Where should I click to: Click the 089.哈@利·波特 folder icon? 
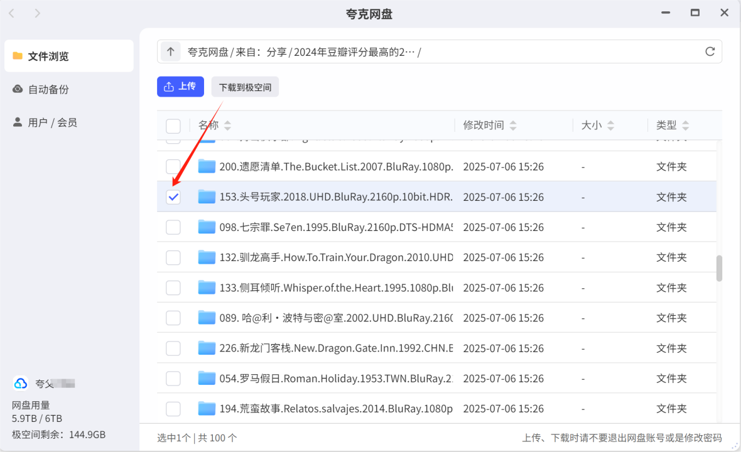(x=207, y=318)
